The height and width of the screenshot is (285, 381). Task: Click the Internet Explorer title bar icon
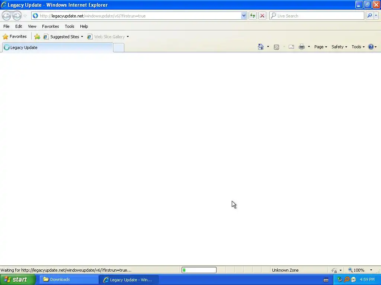pos(4,4)
